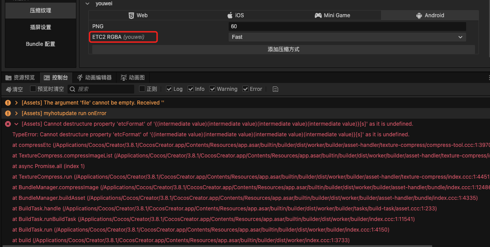Click the Android robot icon
This screenshot has width=490, height=247.
tap(419, 15)
